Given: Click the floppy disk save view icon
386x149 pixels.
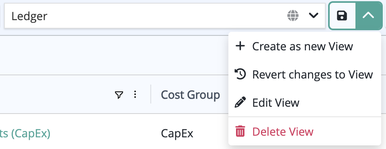Looking at the screenshot, I should [342, 16].
